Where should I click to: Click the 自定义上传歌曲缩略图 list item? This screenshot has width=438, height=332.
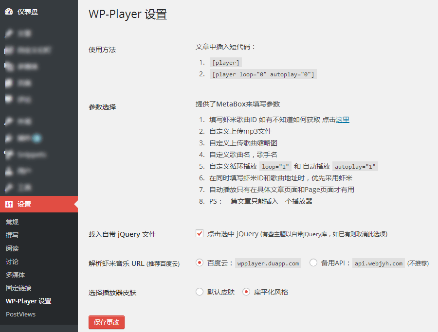(x=243, y=143)
